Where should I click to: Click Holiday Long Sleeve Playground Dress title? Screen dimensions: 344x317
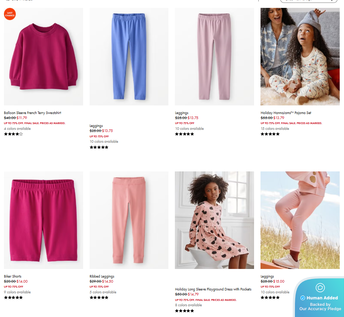click(x=213, y=289)
